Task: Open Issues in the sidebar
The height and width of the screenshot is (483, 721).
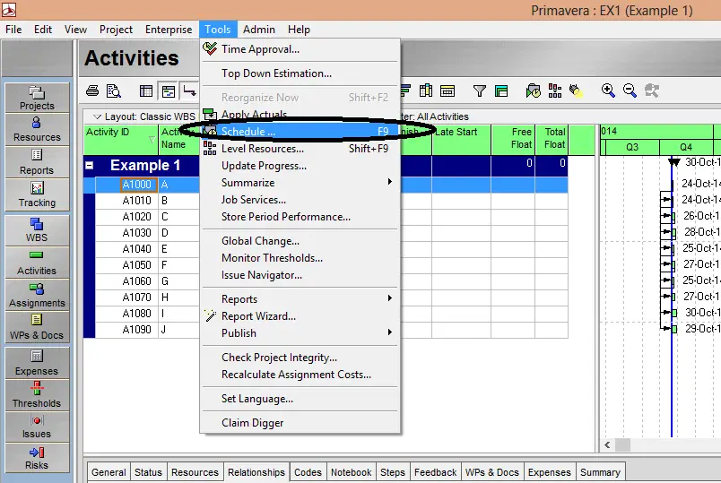Action: click(37, 427)
